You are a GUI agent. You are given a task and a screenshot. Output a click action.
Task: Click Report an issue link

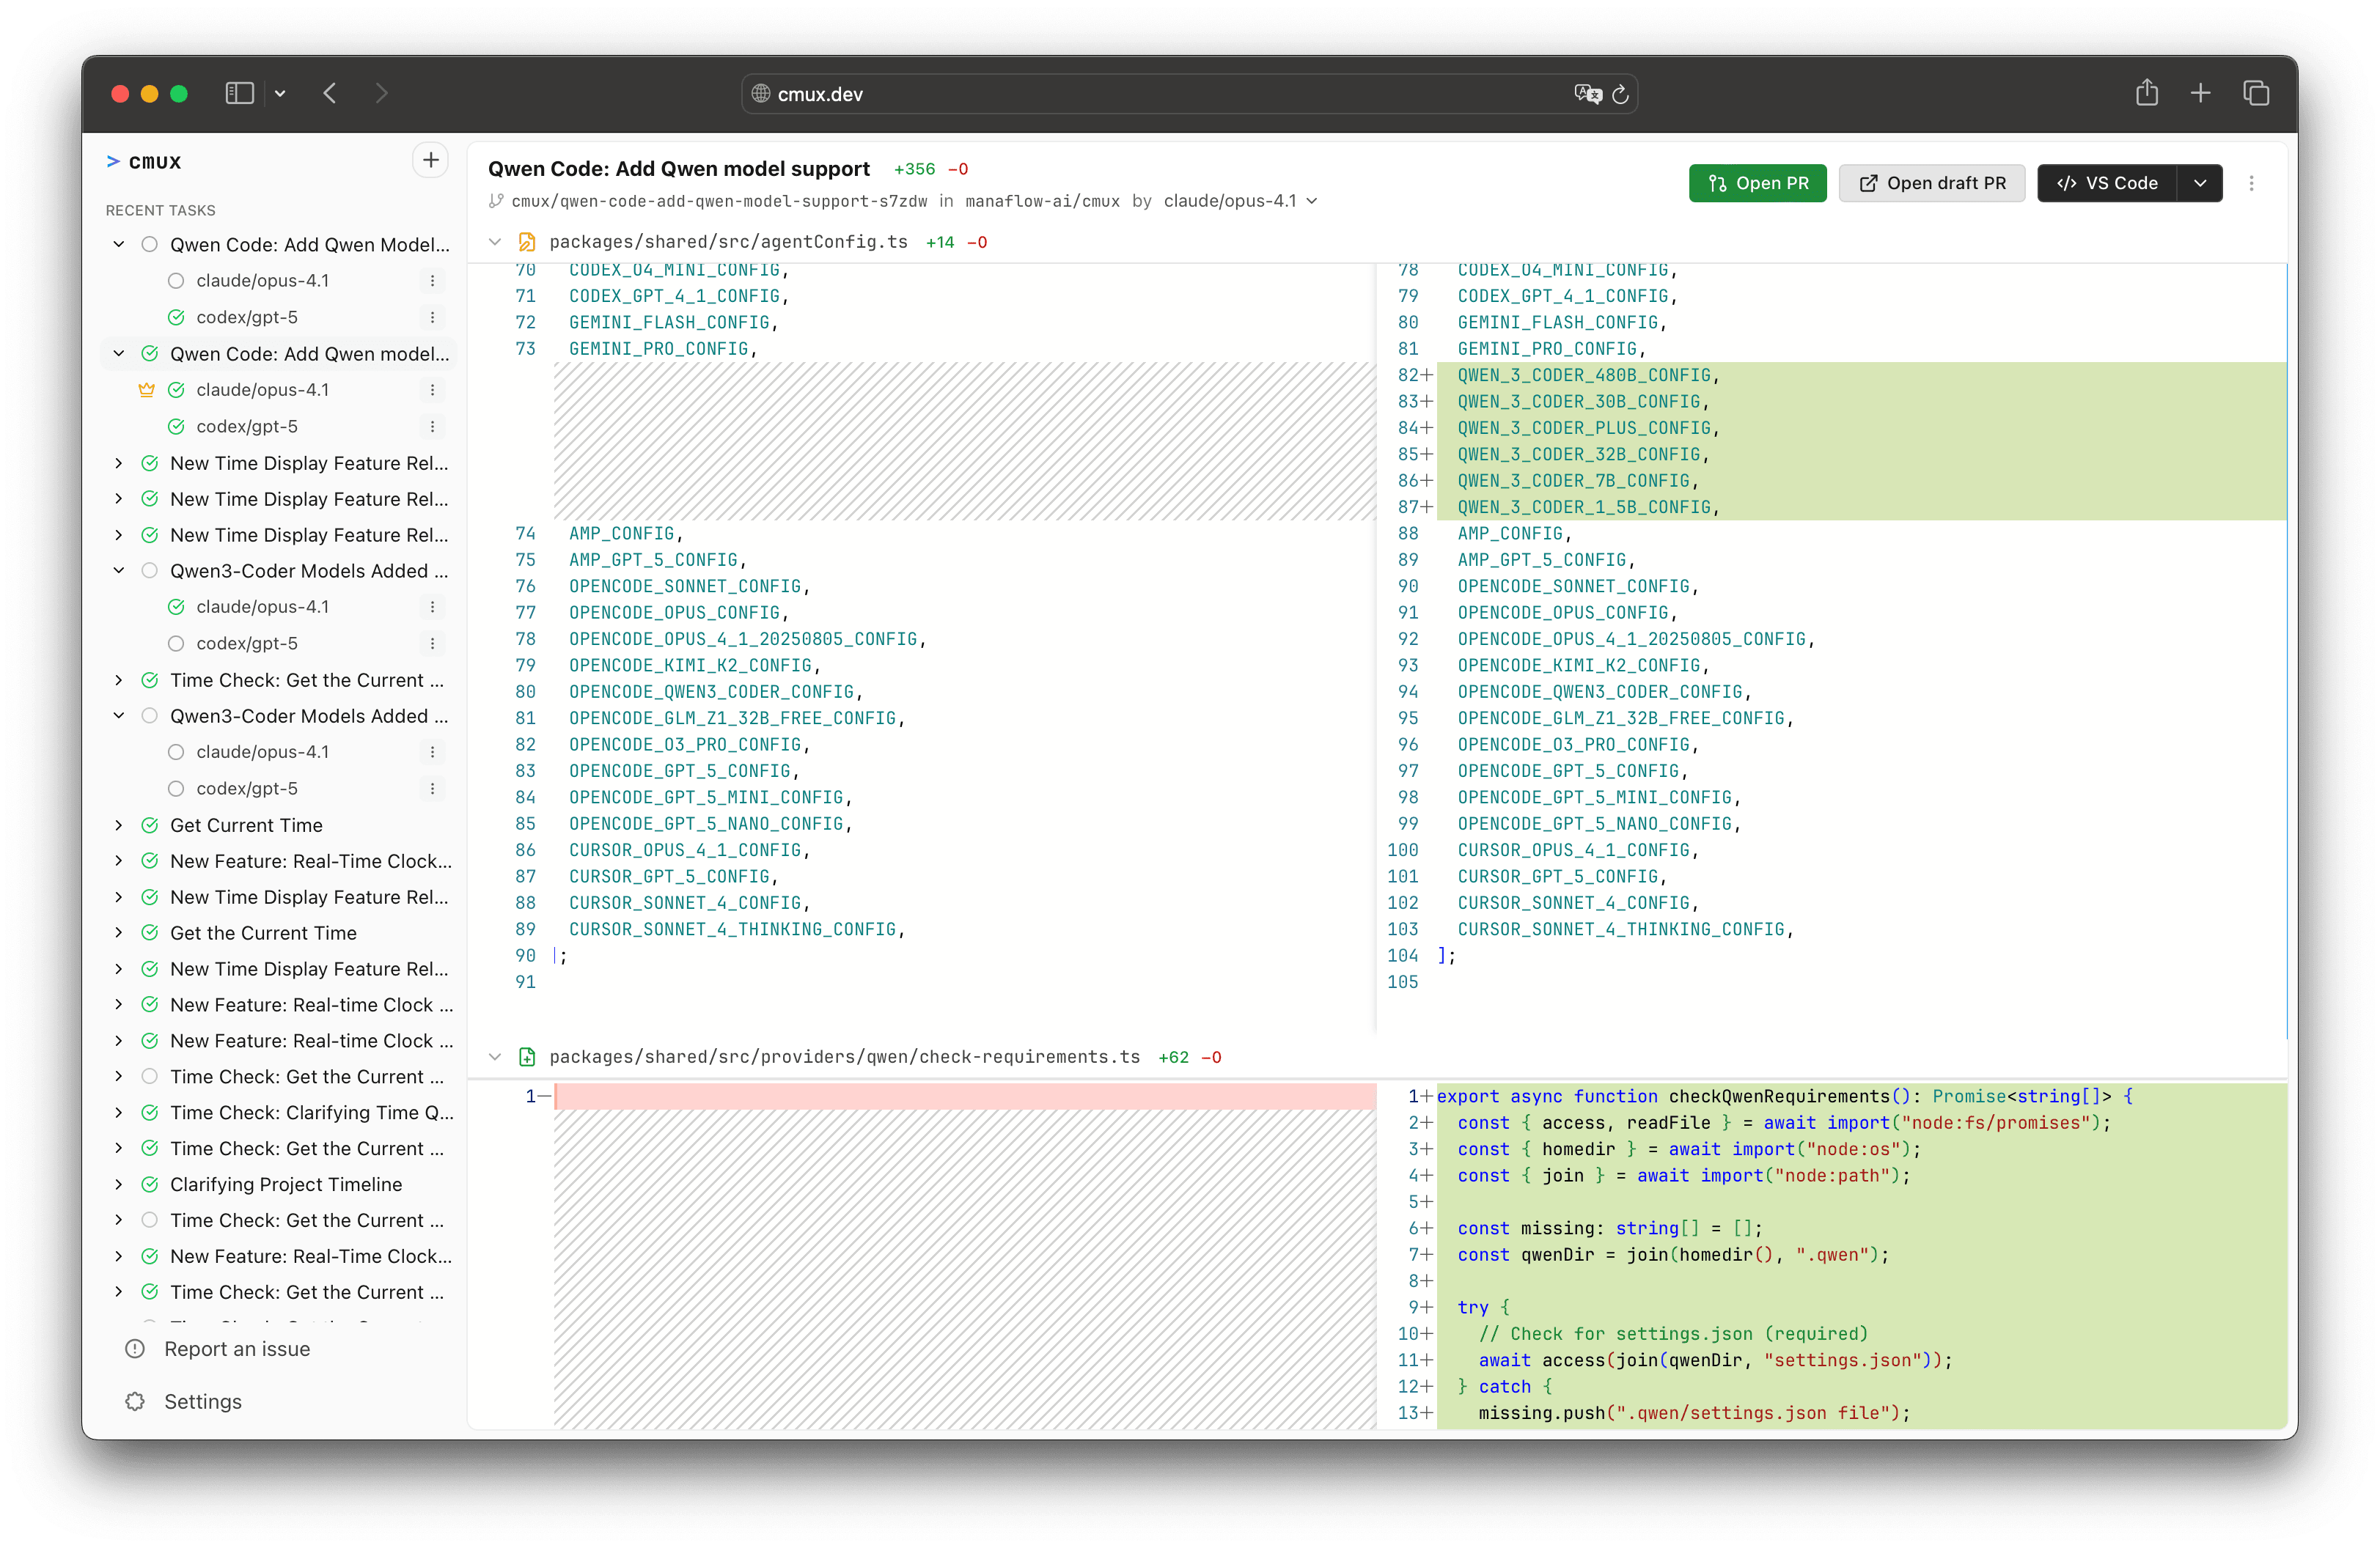click(237, 1349)
